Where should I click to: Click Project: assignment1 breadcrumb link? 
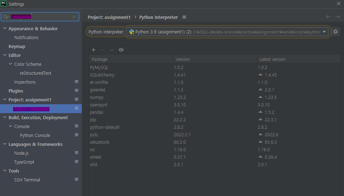[x=109, y=17]
